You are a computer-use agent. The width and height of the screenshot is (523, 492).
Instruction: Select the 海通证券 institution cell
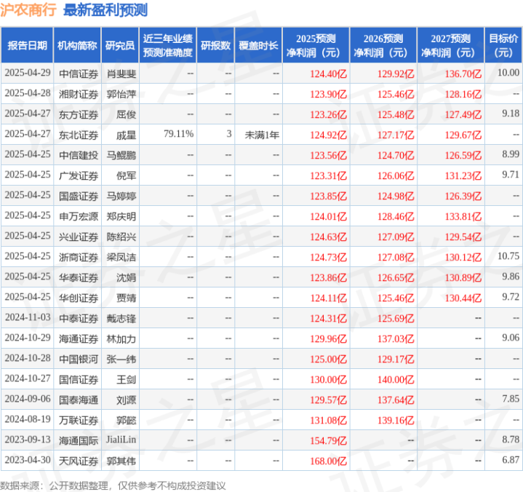79,338
